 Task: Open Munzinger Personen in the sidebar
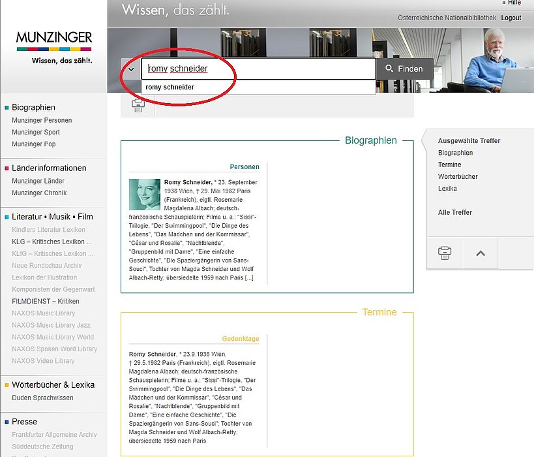tap(42, 120)
